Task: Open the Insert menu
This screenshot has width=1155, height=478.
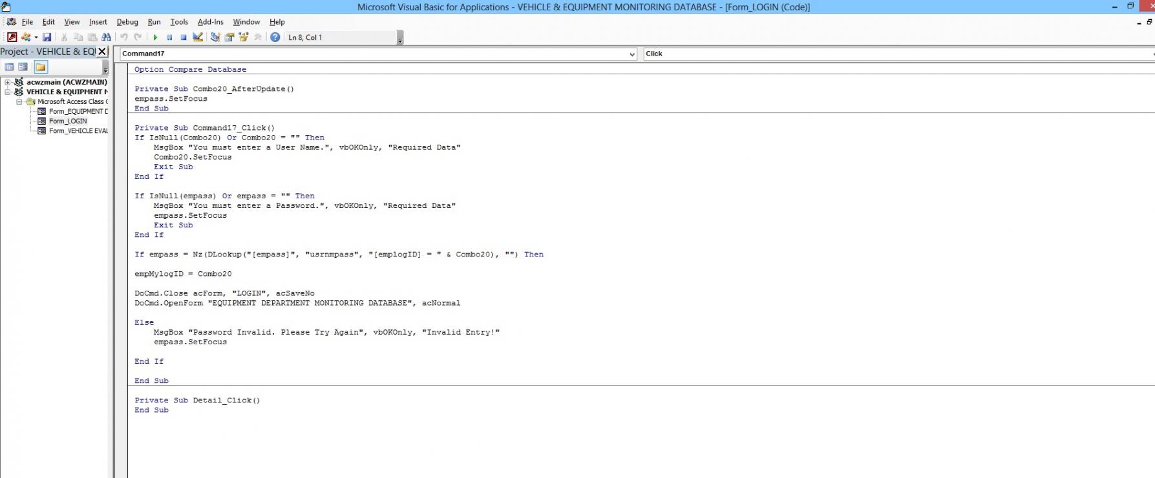Action: [98, 22]
